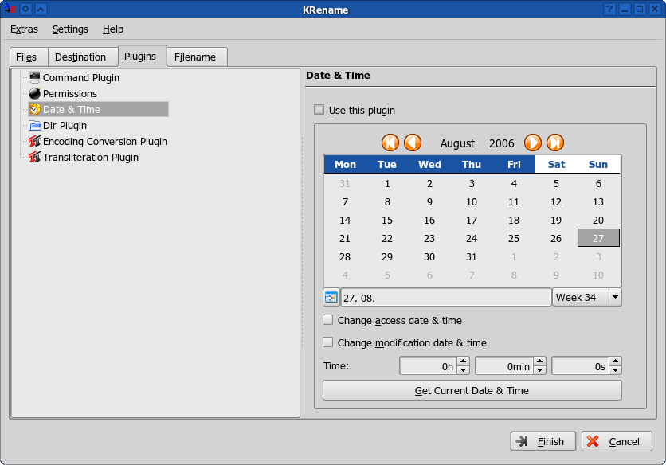Screen dimensions: 666x465
Task: Select Encoding Conversion Plugin entry
Action: coord(105,142)
